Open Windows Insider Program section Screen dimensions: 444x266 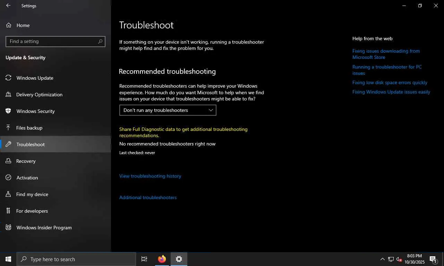point(55,228)
